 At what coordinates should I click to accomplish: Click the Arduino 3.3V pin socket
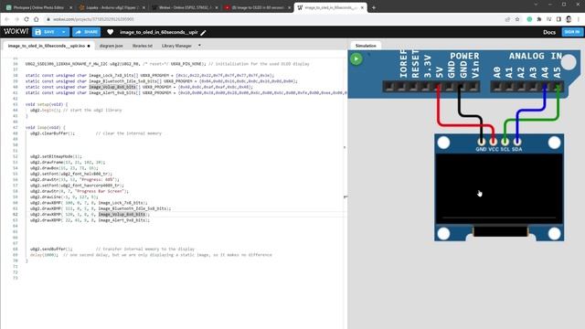click(x=426, y=87)
